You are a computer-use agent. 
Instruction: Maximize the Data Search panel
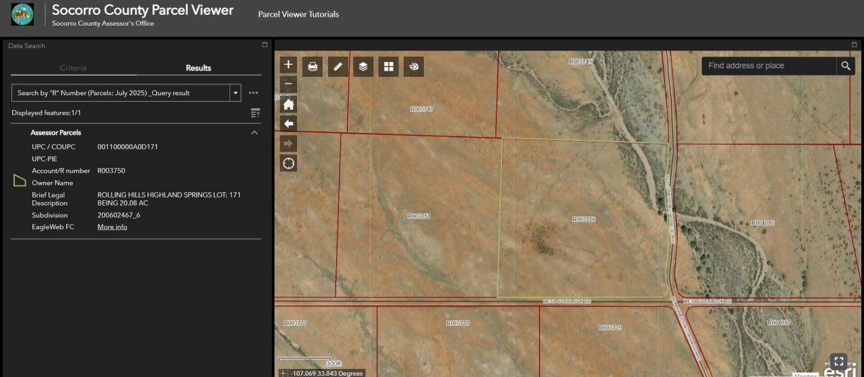pyautogui.click(x=265, y=45)
